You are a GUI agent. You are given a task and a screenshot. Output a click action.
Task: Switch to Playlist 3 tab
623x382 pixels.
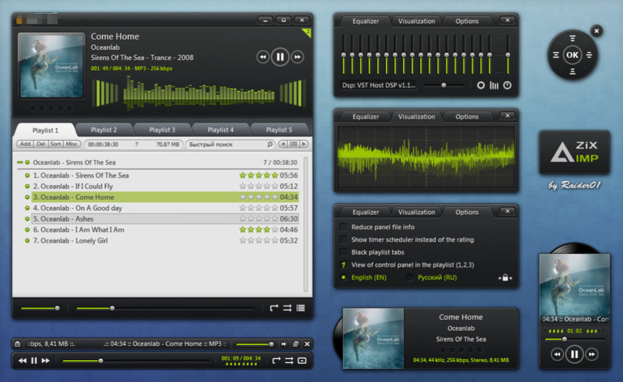[x=162, y=130]
